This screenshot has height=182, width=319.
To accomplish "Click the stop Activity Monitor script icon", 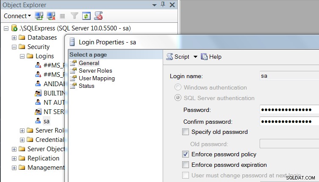I will [x=98, y=16].
